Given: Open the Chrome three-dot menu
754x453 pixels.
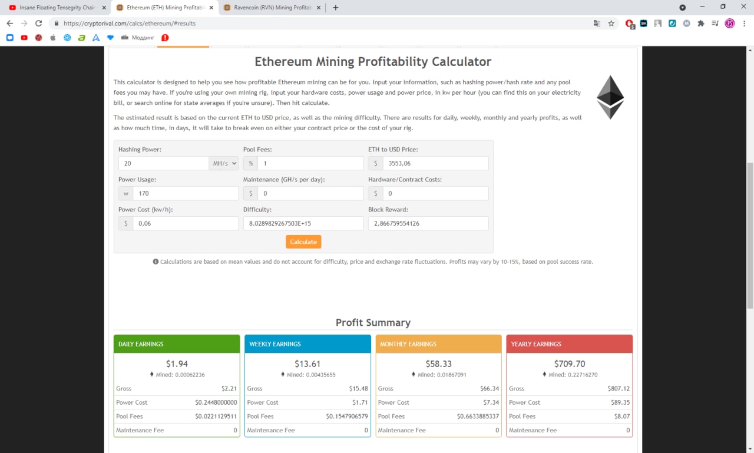Looking at the screenshot, I should pyautogui.click(x=745, y=24).
